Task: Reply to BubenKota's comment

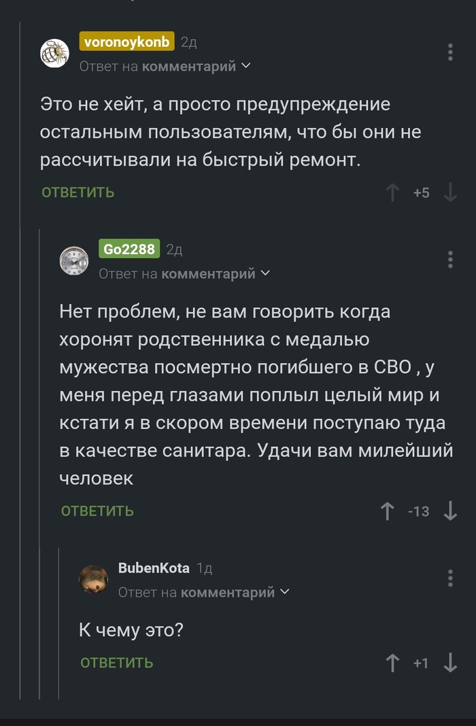Action: point(116,663)
